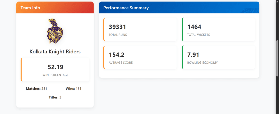The width and height of the screenshot is (279, 114).
Task: Select the 154.2 average score value
Action: 117,55
